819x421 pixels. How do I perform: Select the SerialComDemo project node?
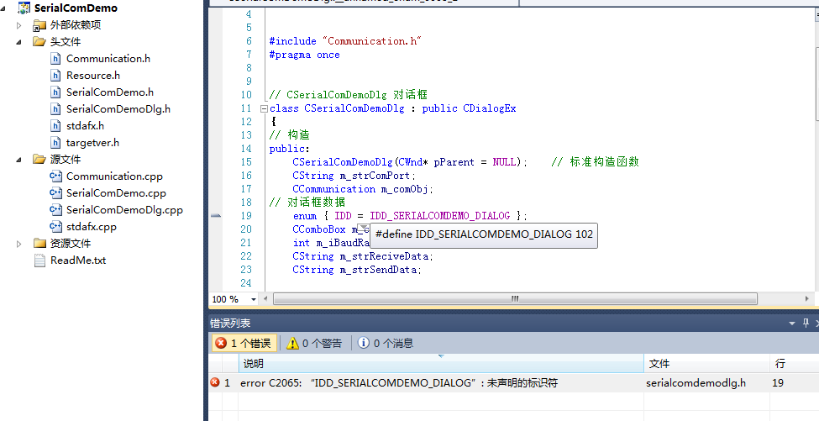[x=76, y=8]
